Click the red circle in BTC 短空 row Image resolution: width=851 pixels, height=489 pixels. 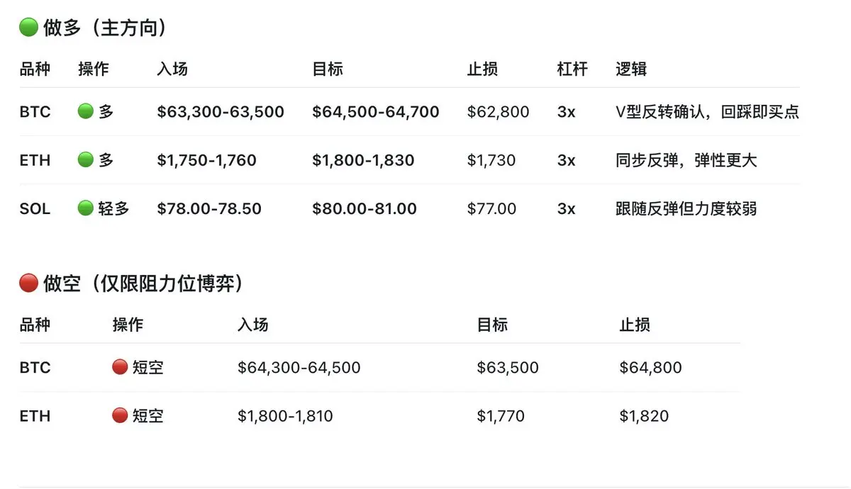(x=120, y=367)
